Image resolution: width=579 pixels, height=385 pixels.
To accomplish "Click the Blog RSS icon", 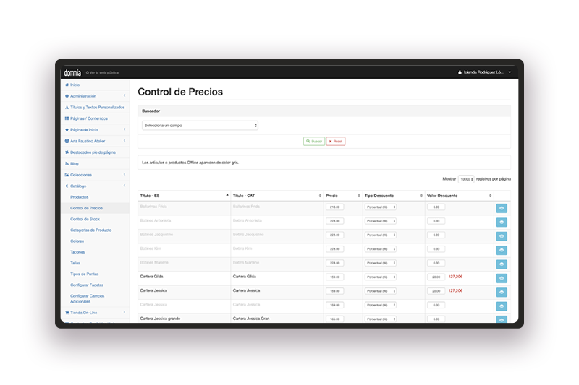I will [x=67, y=163].
